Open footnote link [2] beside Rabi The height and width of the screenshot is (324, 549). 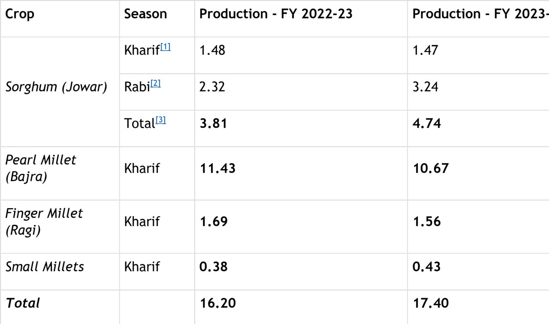tap(156, 84)
